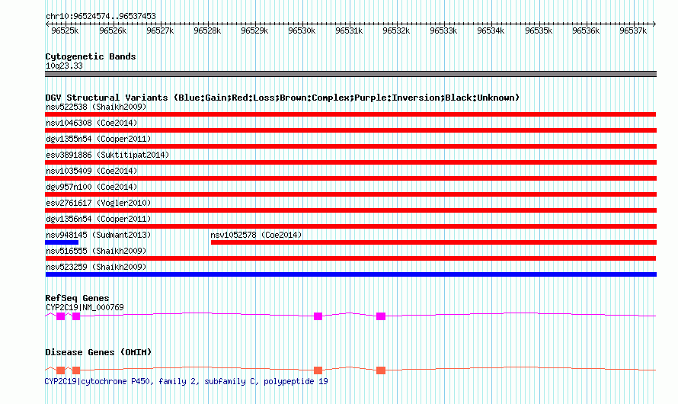Open variant nsv1035409 (Coe2014) label
Screen dimensions: 678x404
click(x=91, y=171)
